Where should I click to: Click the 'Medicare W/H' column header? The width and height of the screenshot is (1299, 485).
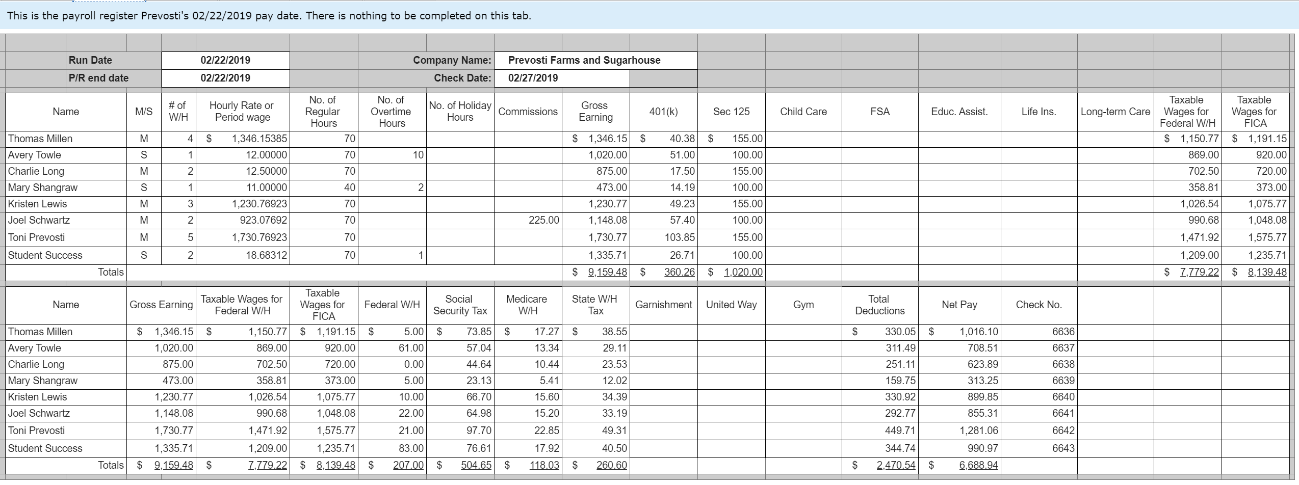pos(528,305)
